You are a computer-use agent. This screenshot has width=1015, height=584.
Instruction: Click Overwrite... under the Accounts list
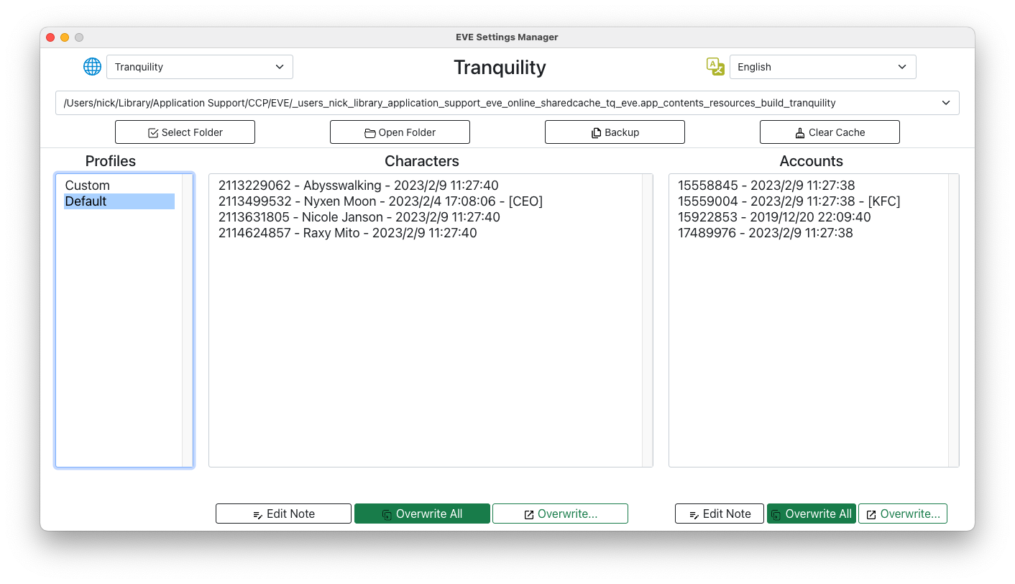click(903, 514)
